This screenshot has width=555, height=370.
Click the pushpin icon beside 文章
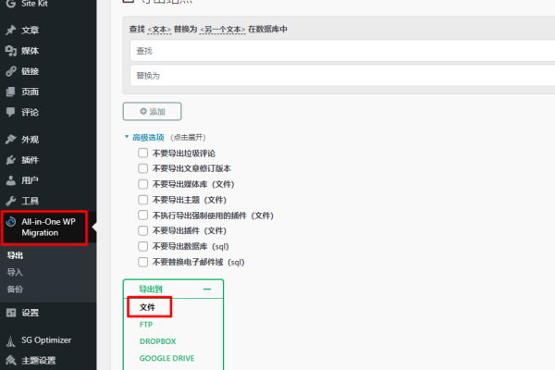pos(10,31)
